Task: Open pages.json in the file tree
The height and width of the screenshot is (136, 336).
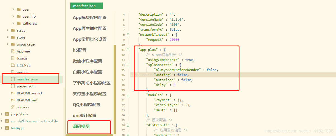Action: [x=26, y=86]
